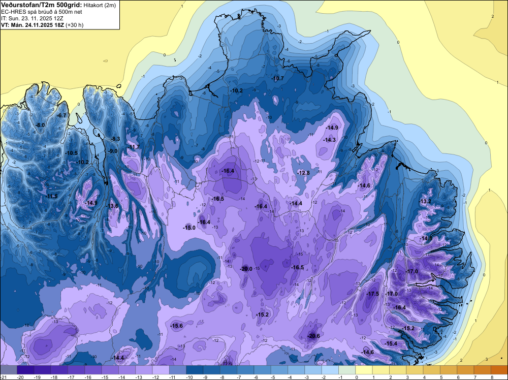508x380 pixels.
Task: Click the 'IT: Sun. 23. 11. 2025 12Z' line
Action: click(33, 18)
